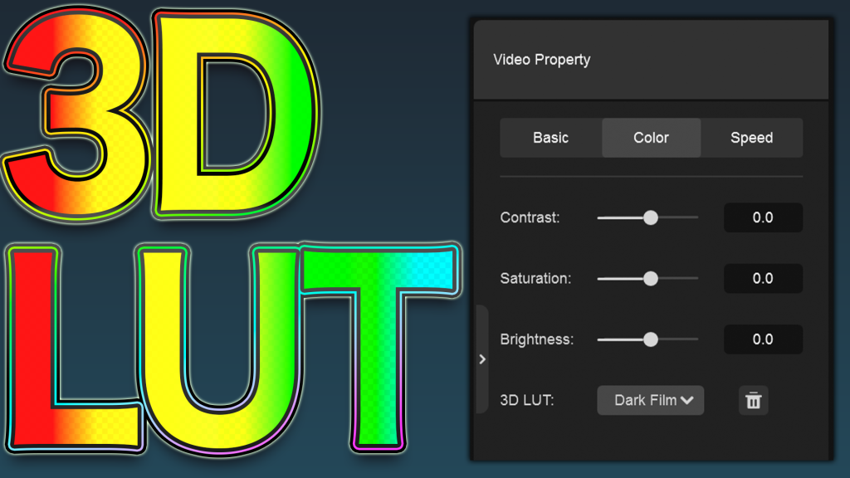Open the Speed tab
The width and height of the screenshot is (850, 478).
click(751, 138)
